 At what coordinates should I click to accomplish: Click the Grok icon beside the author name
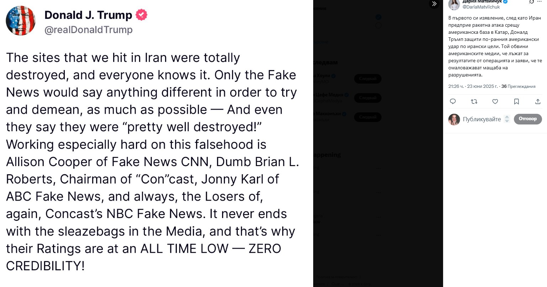532,2
